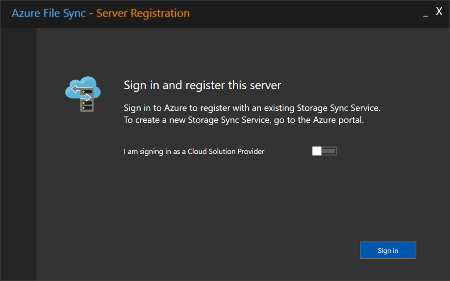Click the white knob of the toggle switch

(317, 151)
